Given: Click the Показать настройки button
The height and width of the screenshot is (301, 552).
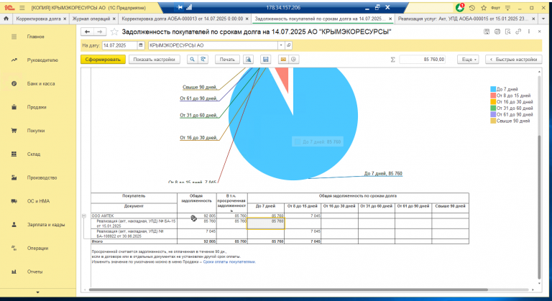Looking at the screenshot, I should click(x=155, y=60).
